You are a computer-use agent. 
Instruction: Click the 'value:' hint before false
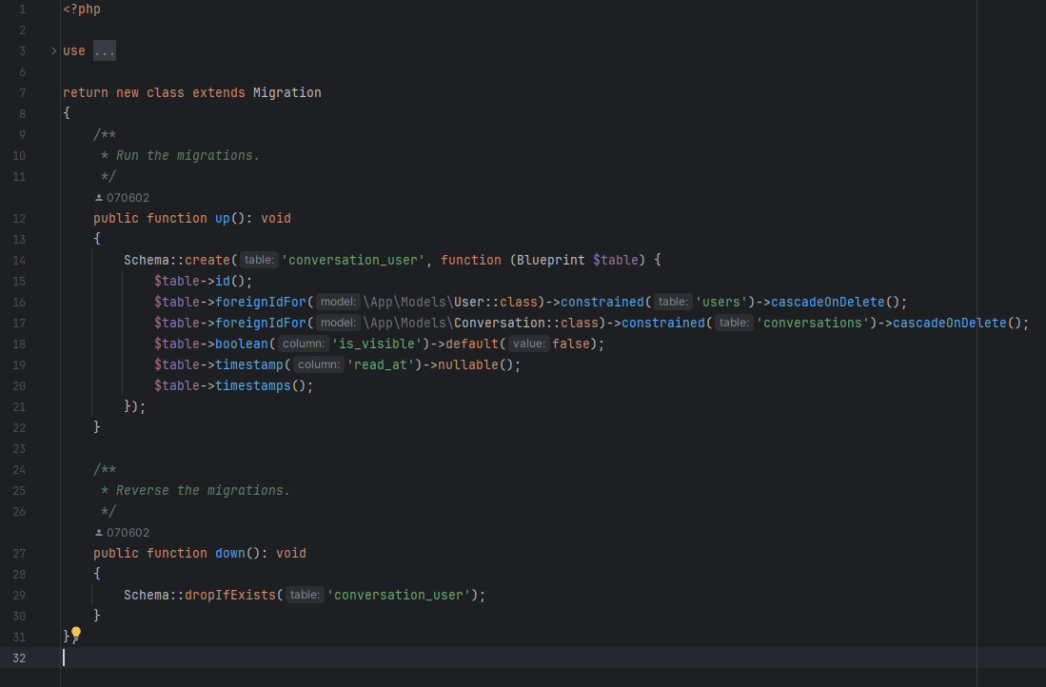point(528,343)
